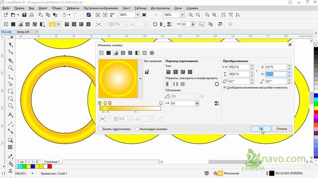This screenshot has width=318, height=178.
Task: Choose No fill in dialog
Action: pyautogui.click(x=101, y=53)
